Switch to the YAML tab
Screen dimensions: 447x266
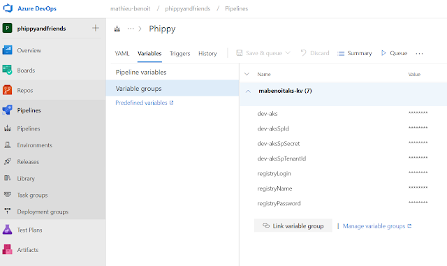click(x=122, y=53)
